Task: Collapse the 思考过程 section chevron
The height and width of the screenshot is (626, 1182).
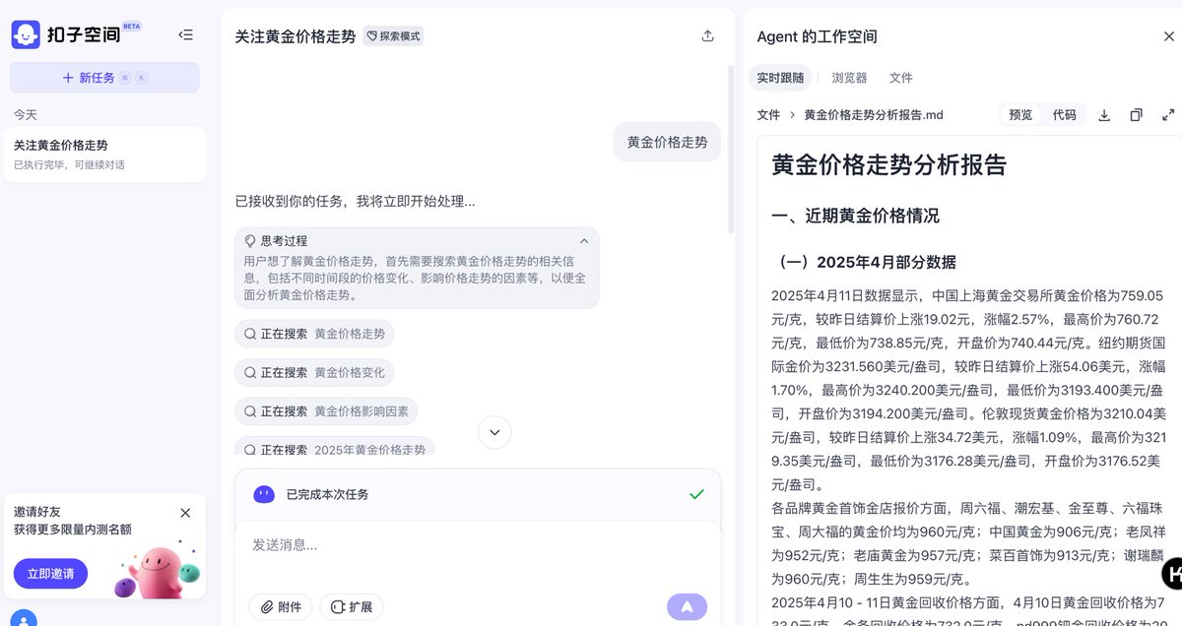Action: pyautogui.click(x=584, y=240)
